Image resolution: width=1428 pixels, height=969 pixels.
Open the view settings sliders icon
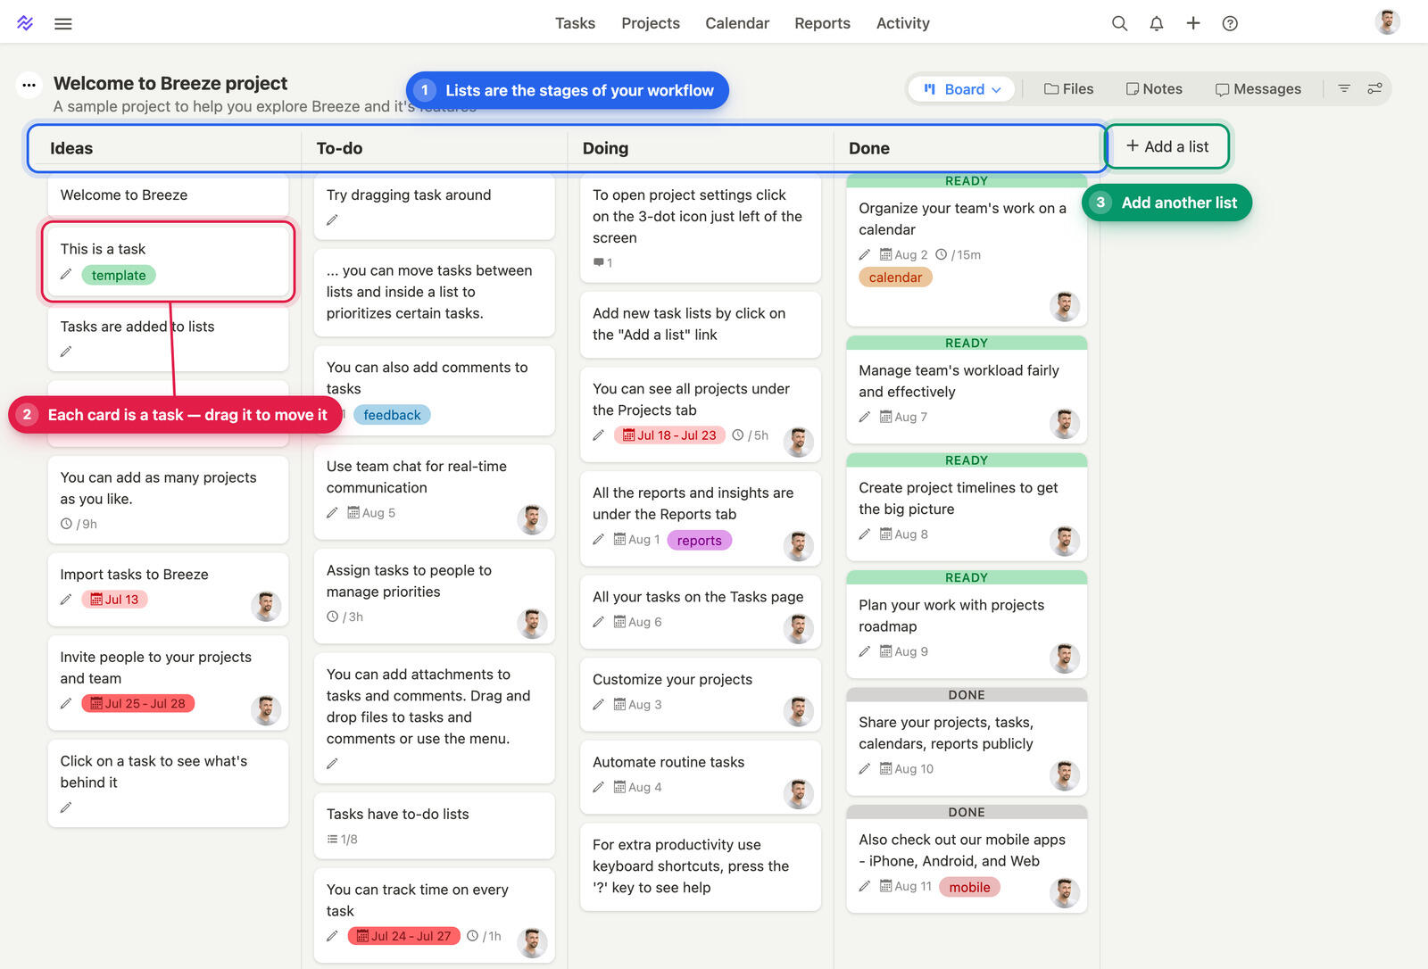1374,88
